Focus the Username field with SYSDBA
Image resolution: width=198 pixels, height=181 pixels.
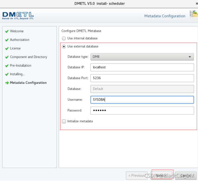tap(142, 100)
